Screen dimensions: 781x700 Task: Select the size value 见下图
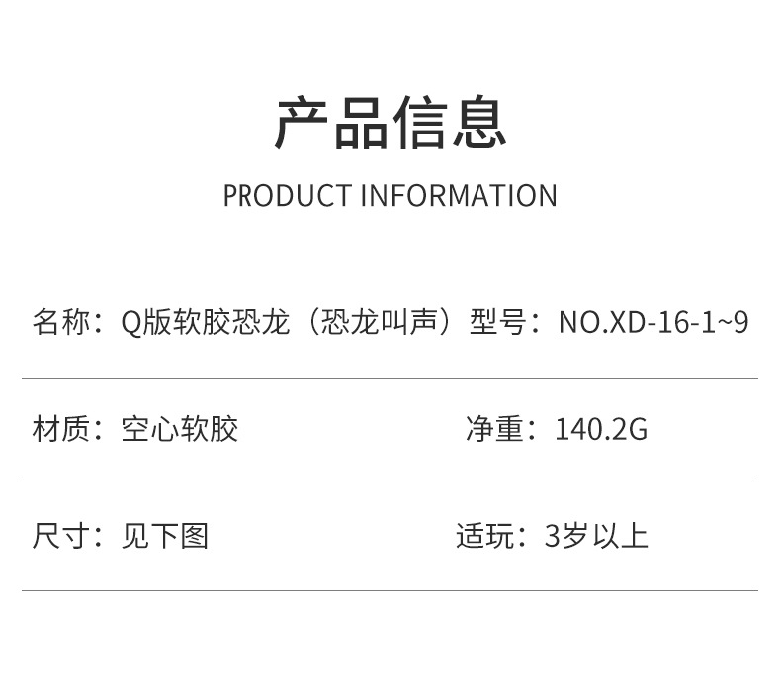point(165,536)
